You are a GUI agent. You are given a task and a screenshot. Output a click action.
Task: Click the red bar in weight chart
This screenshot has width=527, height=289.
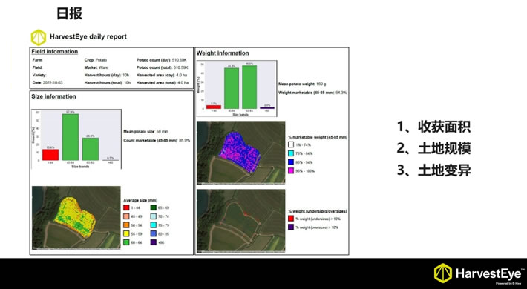coord(214,107)
